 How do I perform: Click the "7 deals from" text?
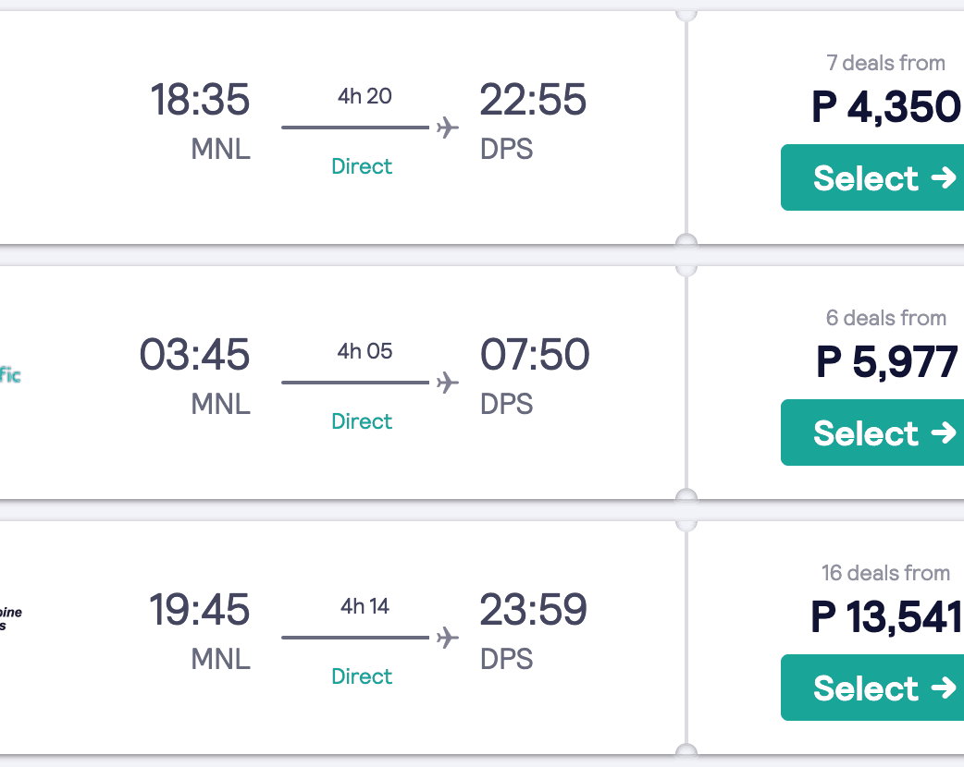(885, 63)
